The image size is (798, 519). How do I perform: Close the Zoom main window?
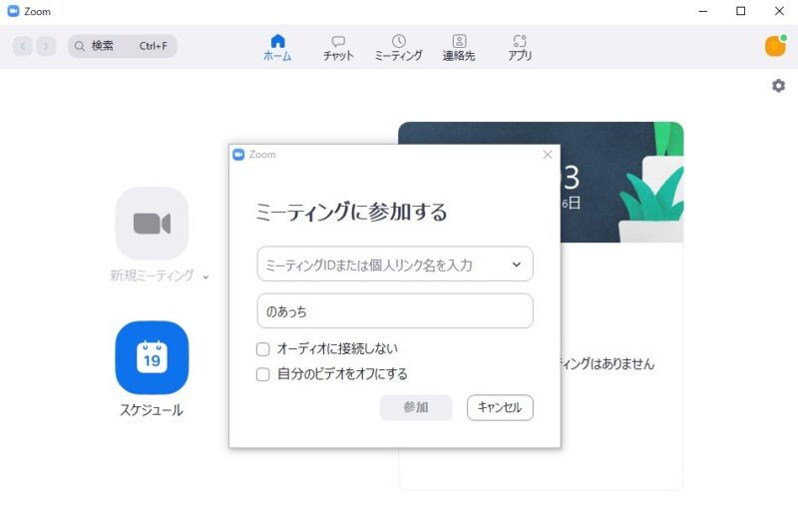point(779,11)
